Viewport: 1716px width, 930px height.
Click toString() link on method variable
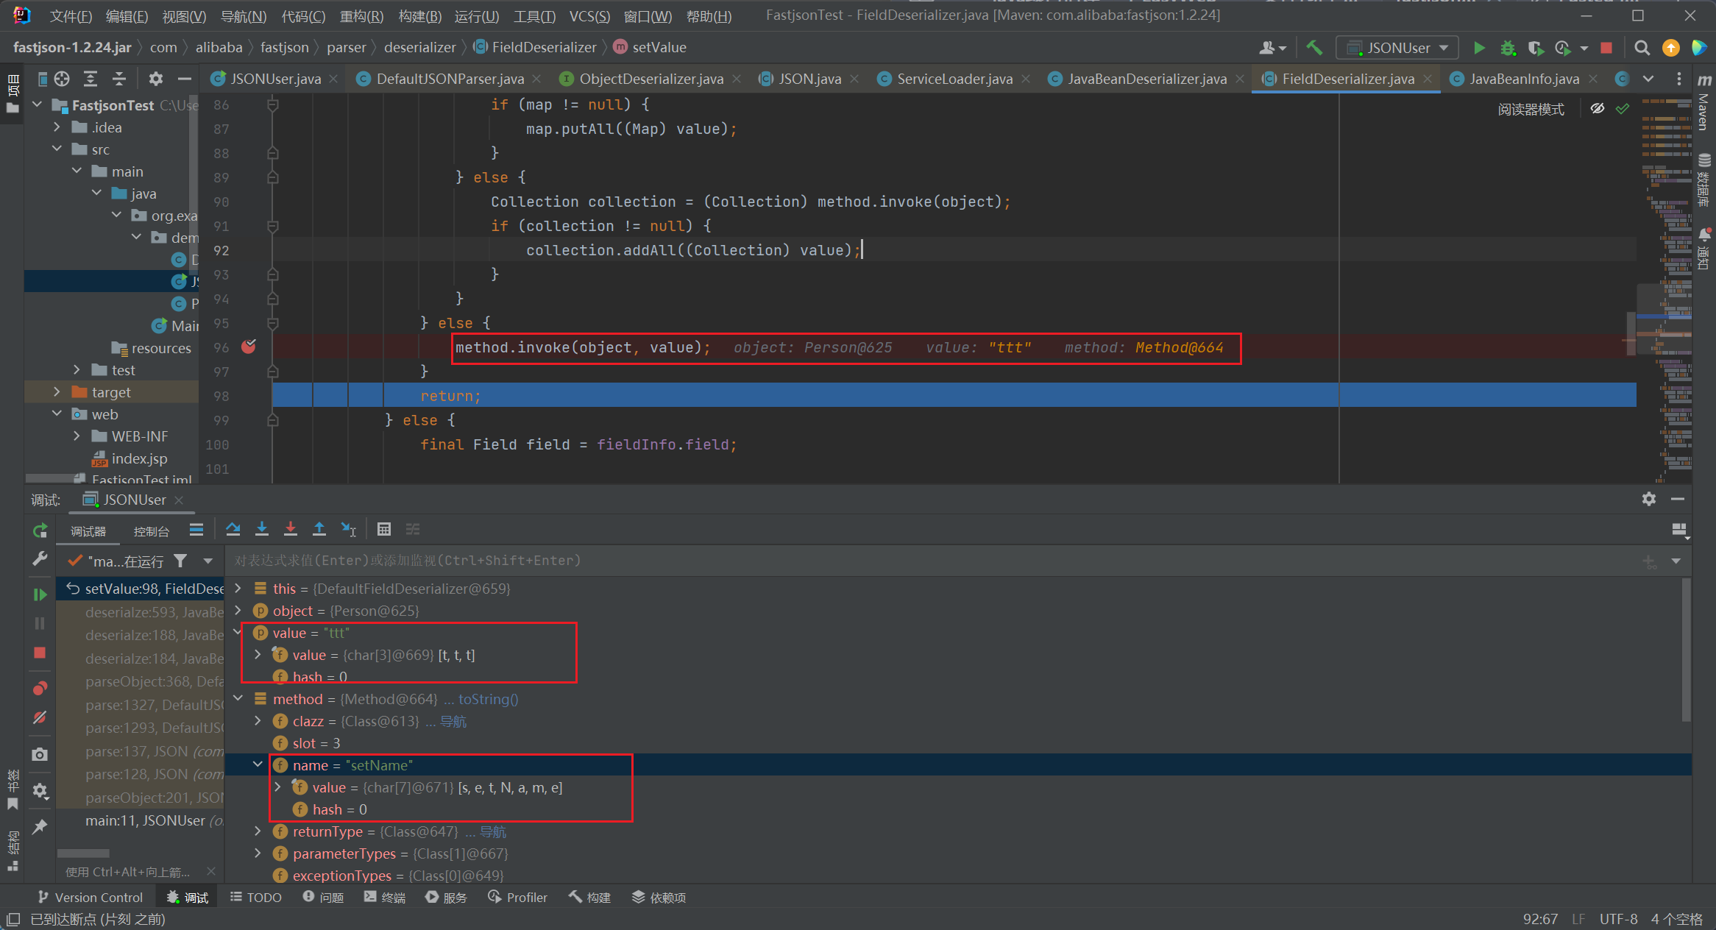(x=488, y=699)
